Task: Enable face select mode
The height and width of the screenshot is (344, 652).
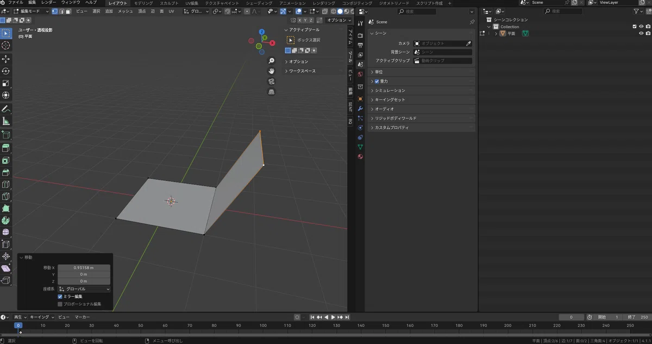Action: pyautogui.click(x=68, y=11)
